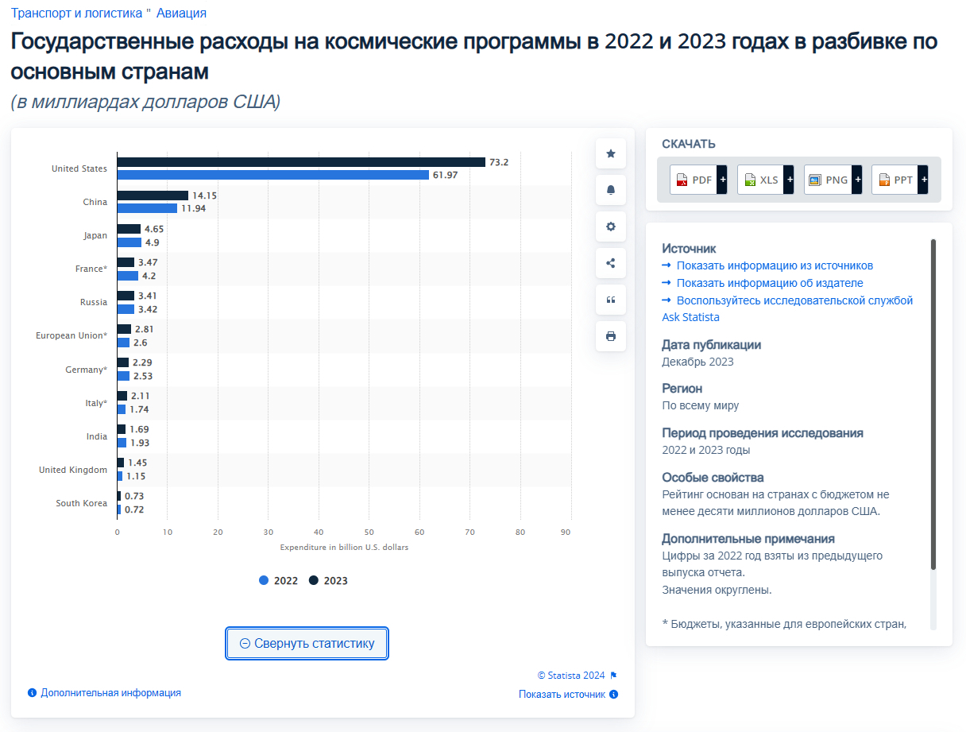The image size is (966, 732).
Task: Click the quotation citation icon
Action: click(x=611, y=300)
